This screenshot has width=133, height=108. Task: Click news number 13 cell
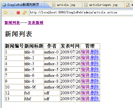[14, 99]
